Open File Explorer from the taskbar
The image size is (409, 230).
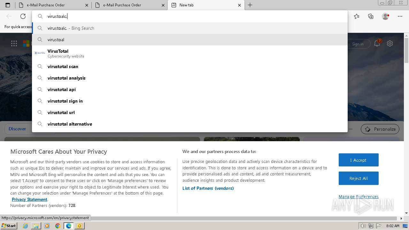click(36, 226)
